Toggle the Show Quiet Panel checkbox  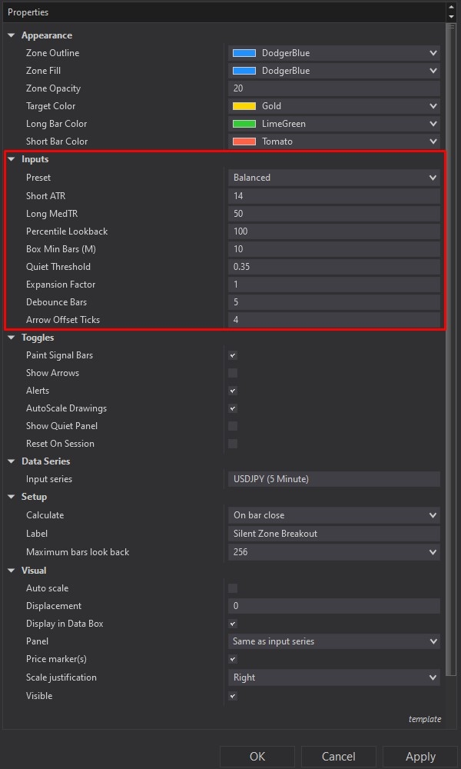(233, 426)
